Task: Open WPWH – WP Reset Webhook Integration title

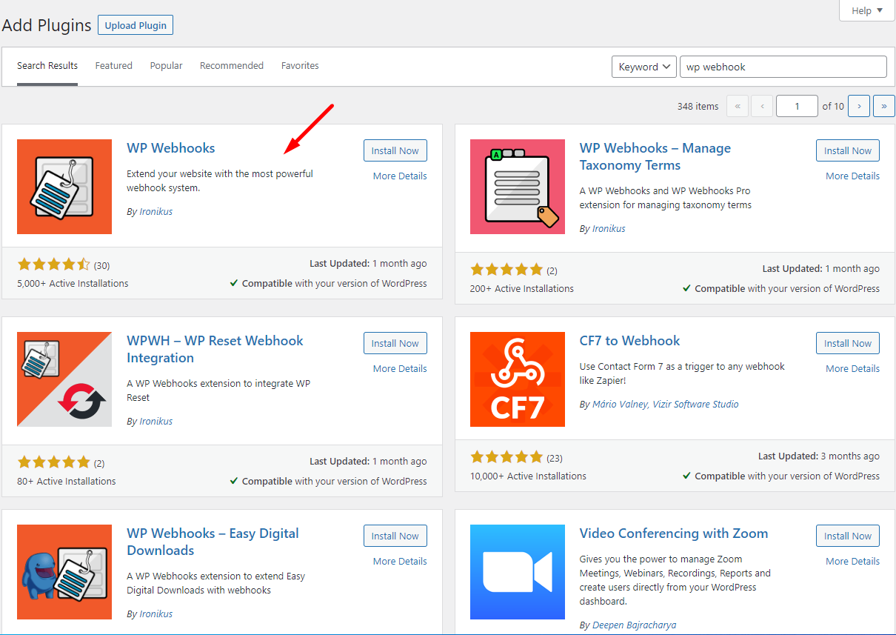Action: (x=215, y=350)
